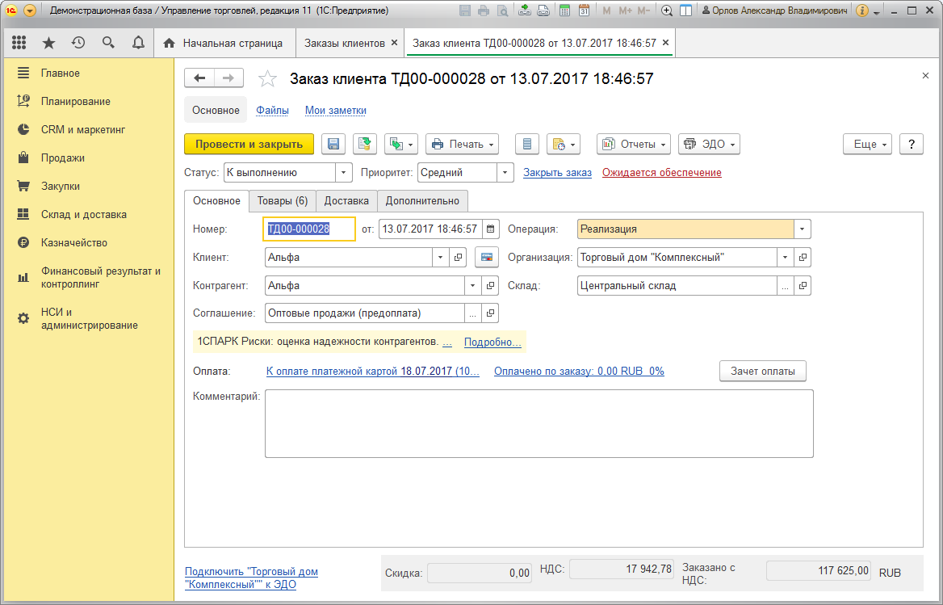943x605 pixels.
Task: Open the calculator in the title bar
Action: 564,11
